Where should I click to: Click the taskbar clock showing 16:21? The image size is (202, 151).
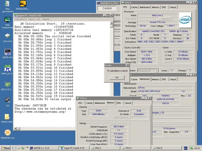point(197,148)
